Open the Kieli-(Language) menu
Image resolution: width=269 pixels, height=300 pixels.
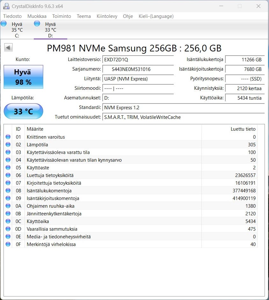[x=156, y=16]
